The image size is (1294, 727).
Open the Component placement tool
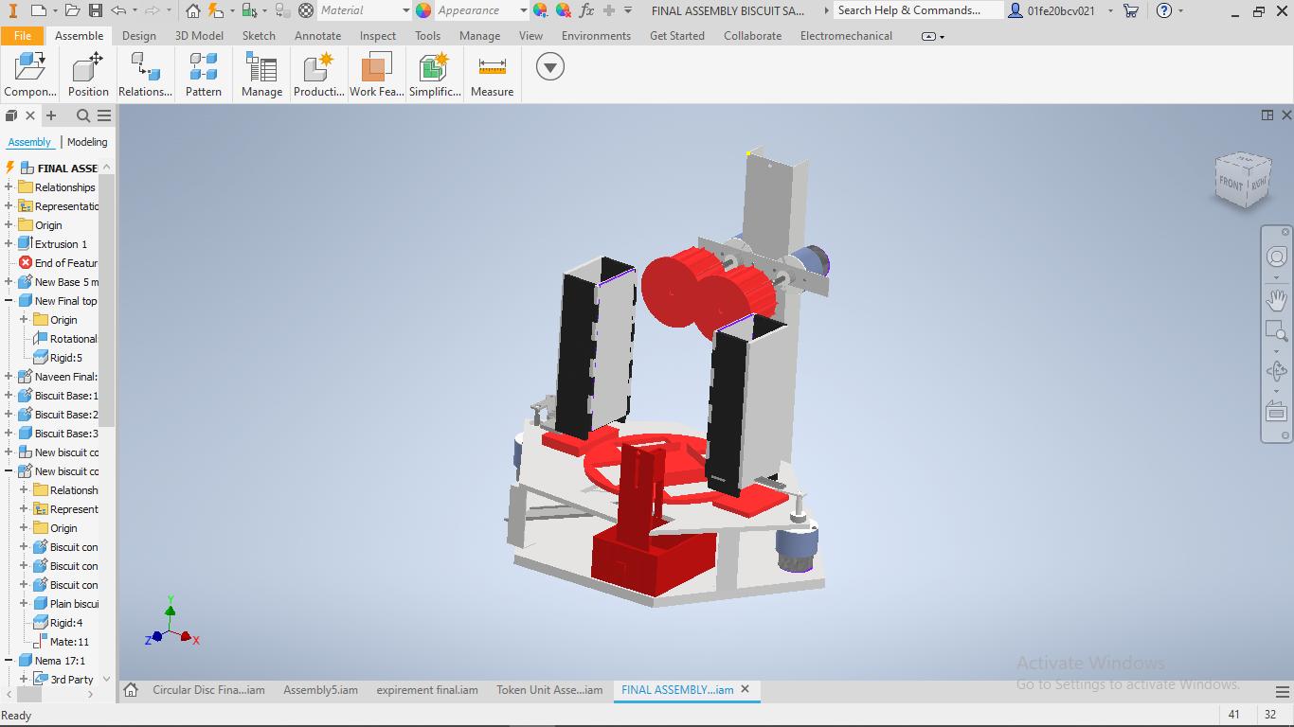point(30,75)
